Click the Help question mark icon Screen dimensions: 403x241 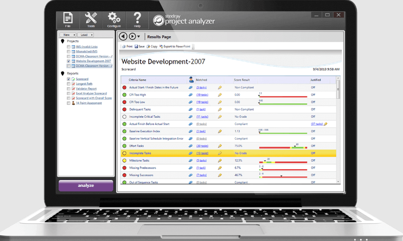pyautogui.click(x=137, y=17)
